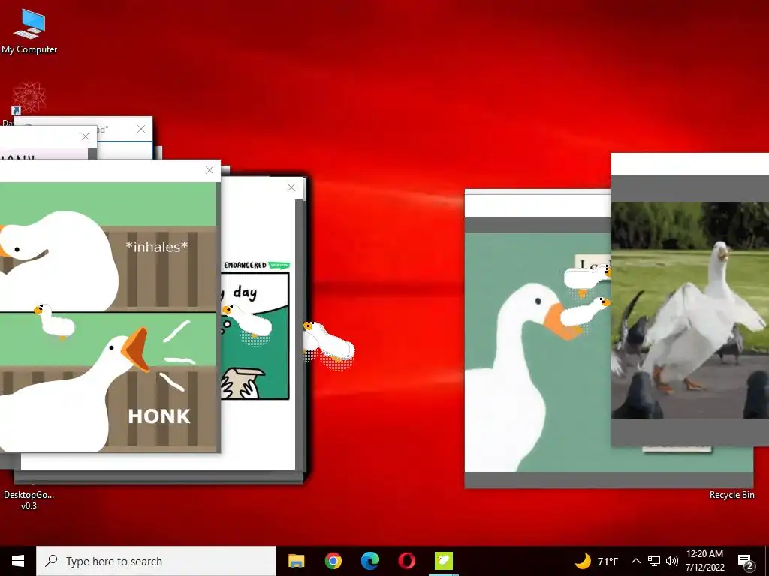Launch Microsoft Edge from the taskbar

coord(369,561)
